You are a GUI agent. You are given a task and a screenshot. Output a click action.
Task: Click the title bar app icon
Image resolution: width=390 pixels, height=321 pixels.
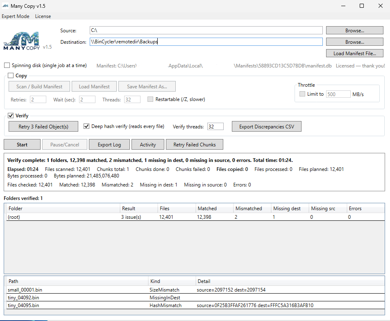tap(5, 6)
